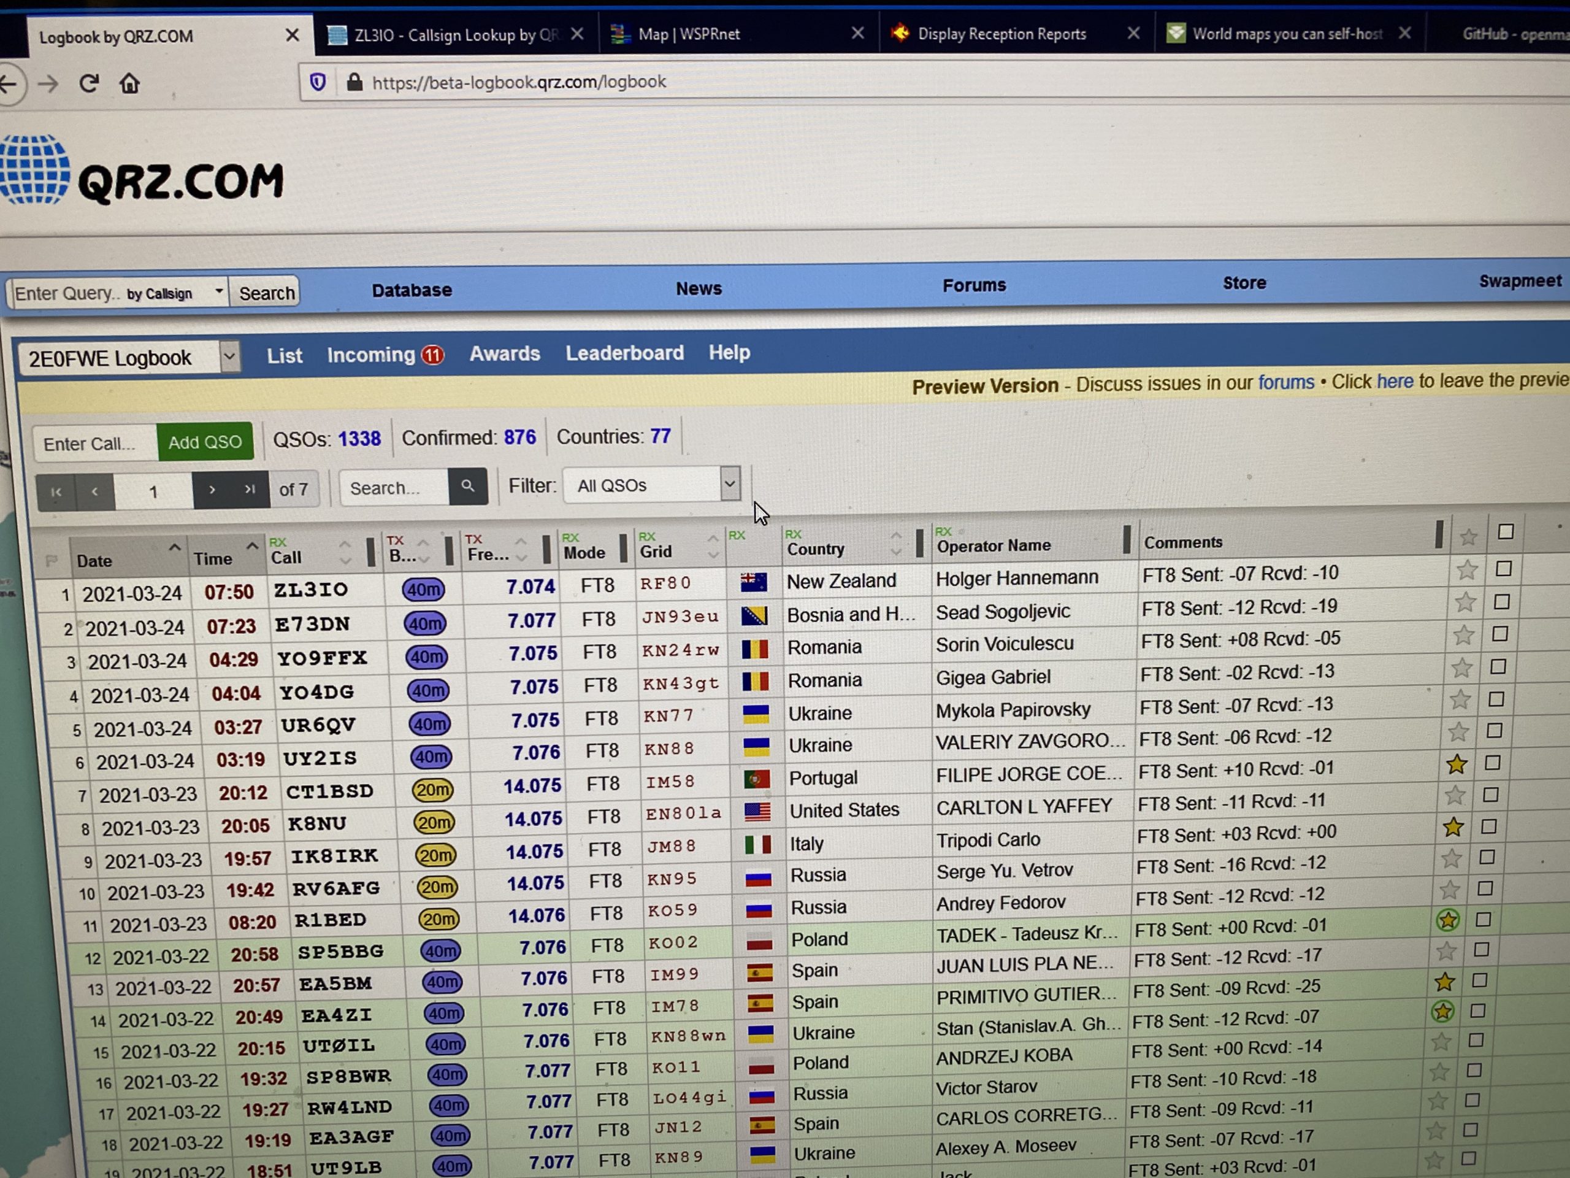Click the shield tracking protection icon
This screenshot has width=1570, height=1178.
(318, 82)
